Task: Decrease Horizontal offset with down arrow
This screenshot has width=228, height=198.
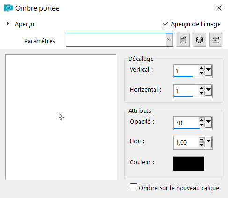Action: point(201,93)
